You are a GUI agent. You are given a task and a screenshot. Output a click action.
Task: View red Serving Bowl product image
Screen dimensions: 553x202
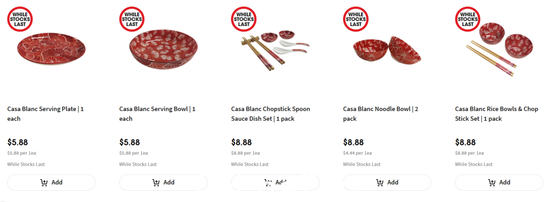tap(163, 49)
